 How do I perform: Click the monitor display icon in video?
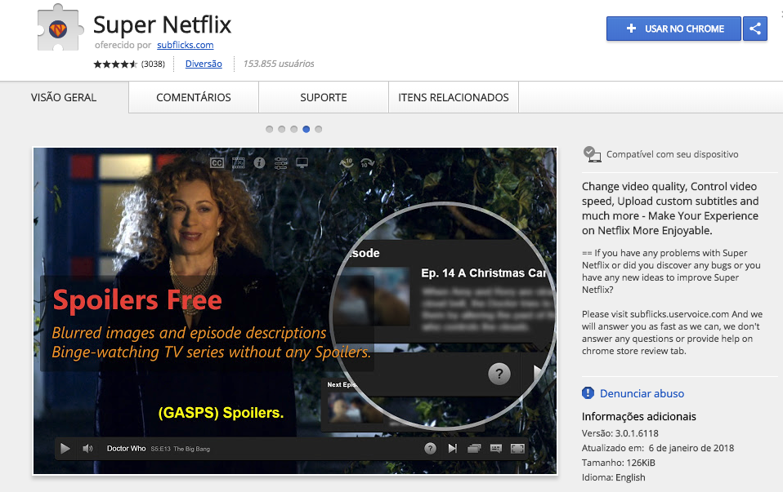(x=302, y=163)
